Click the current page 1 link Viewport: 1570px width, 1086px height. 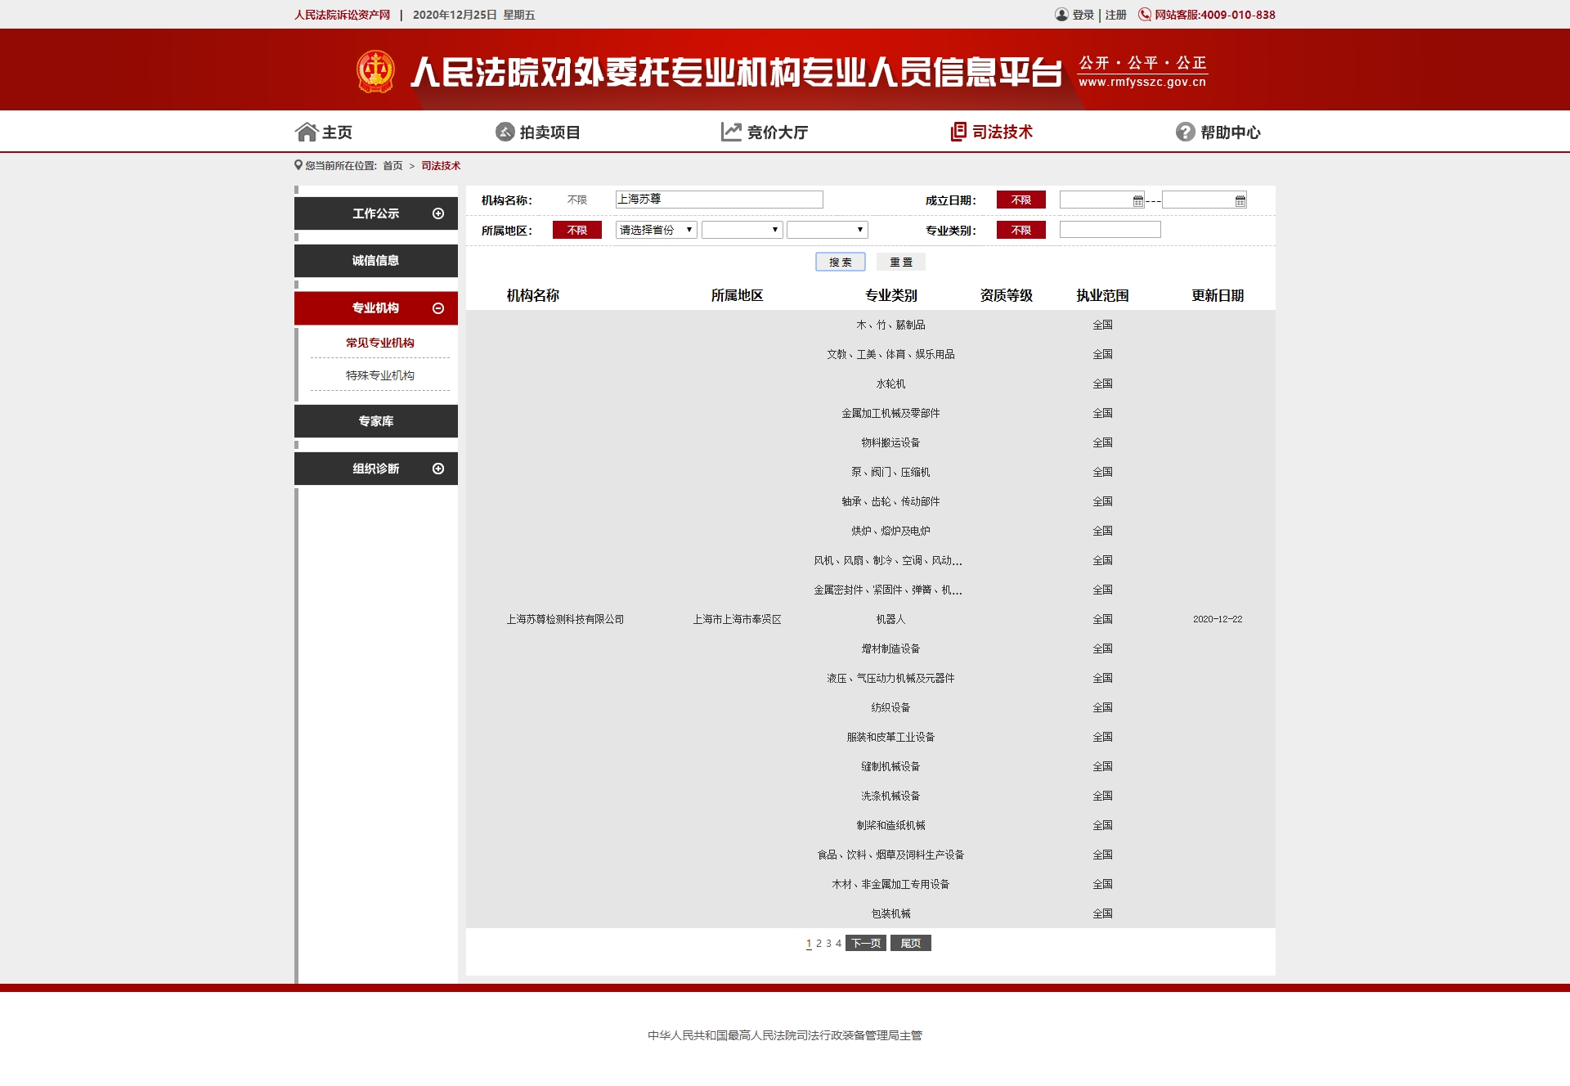pos(809,944)
